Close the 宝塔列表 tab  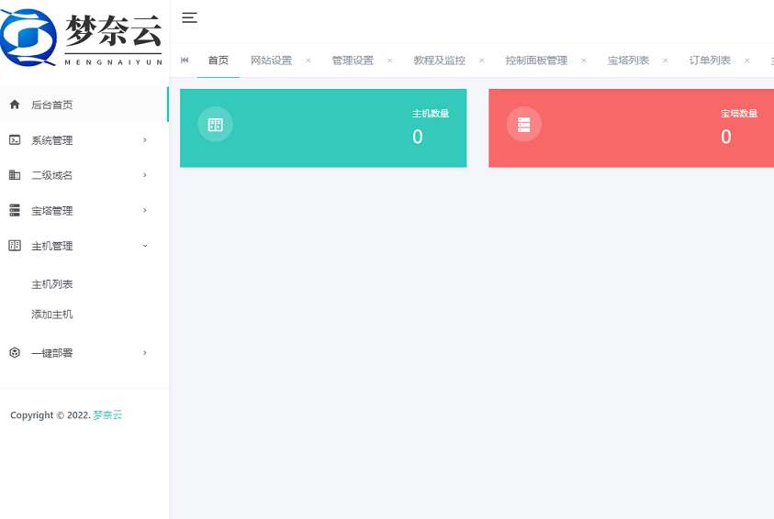tap(666, 61)
